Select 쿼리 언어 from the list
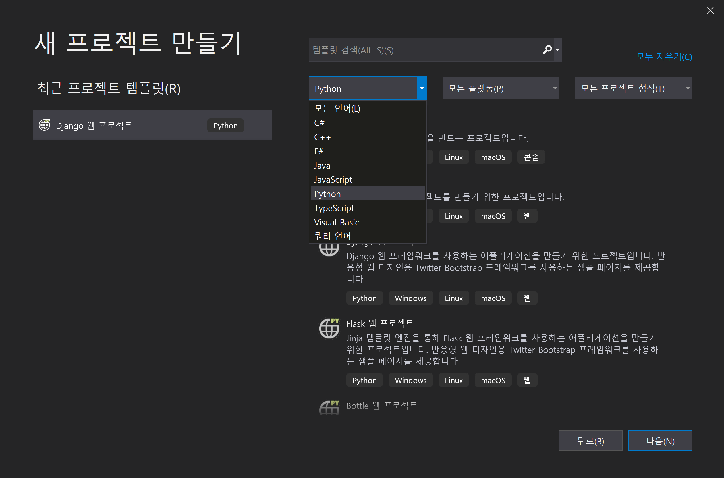This screenshot has height=478, width=724. click(x=332, y=236)
